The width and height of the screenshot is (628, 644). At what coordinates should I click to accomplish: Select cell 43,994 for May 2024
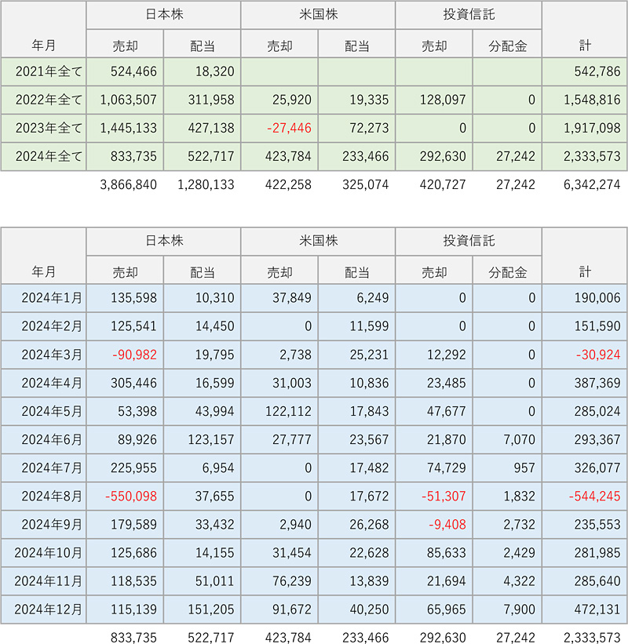(x=214, y=411)
